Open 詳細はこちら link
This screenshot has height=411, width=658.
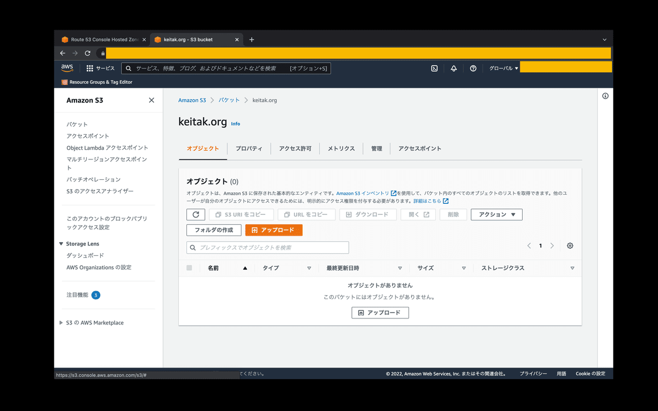[431, 201]
